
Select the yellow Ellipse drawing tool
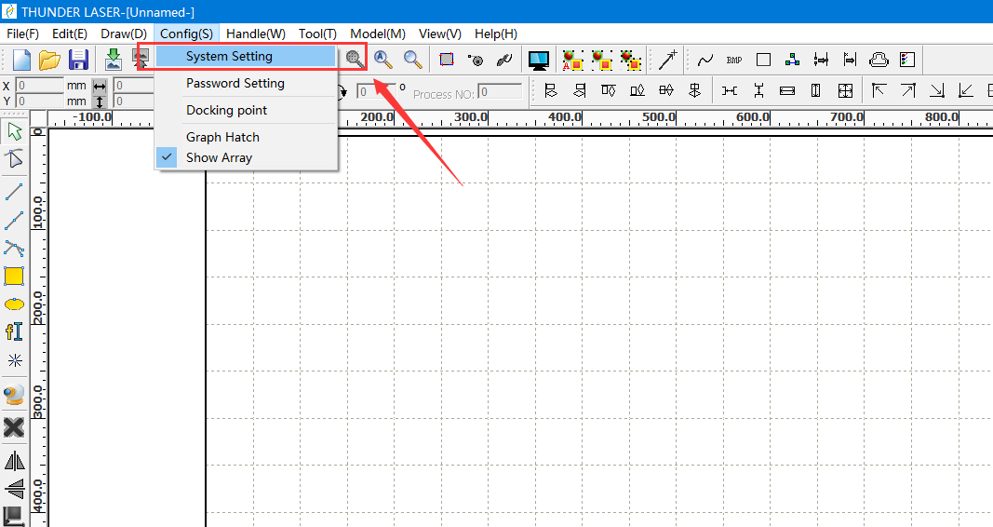click(14, 304)
